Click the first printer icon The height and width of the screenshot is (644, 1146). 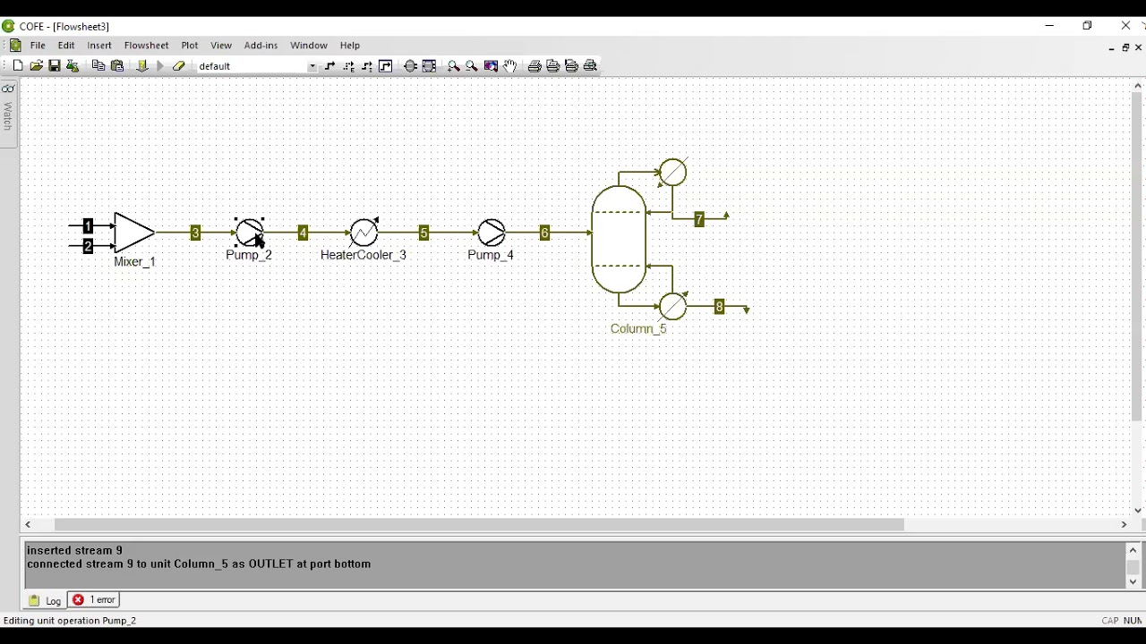point(535,66)
